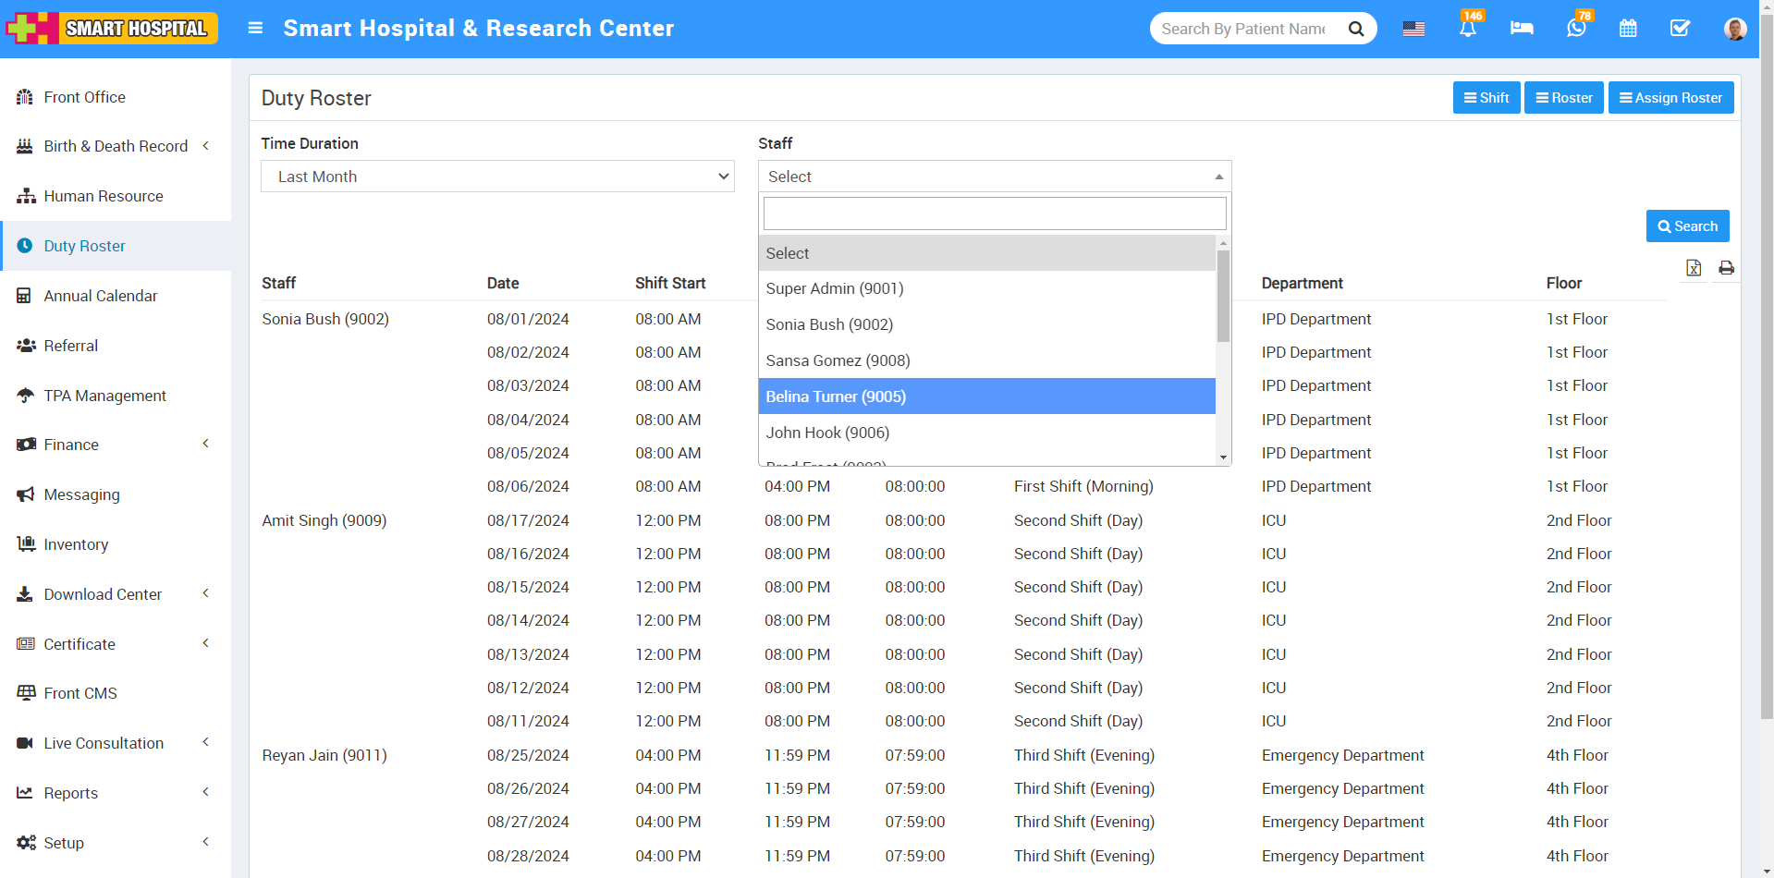Print the duty roster list
1774x878 pixels.
coord(1727,268)
